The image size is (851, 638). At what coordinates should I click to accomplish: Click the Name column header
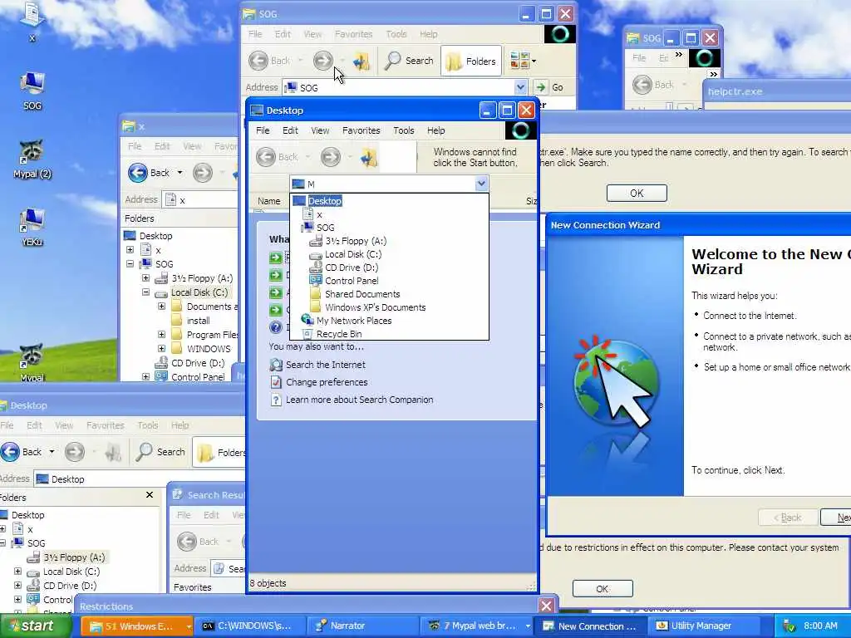[269, 201]
